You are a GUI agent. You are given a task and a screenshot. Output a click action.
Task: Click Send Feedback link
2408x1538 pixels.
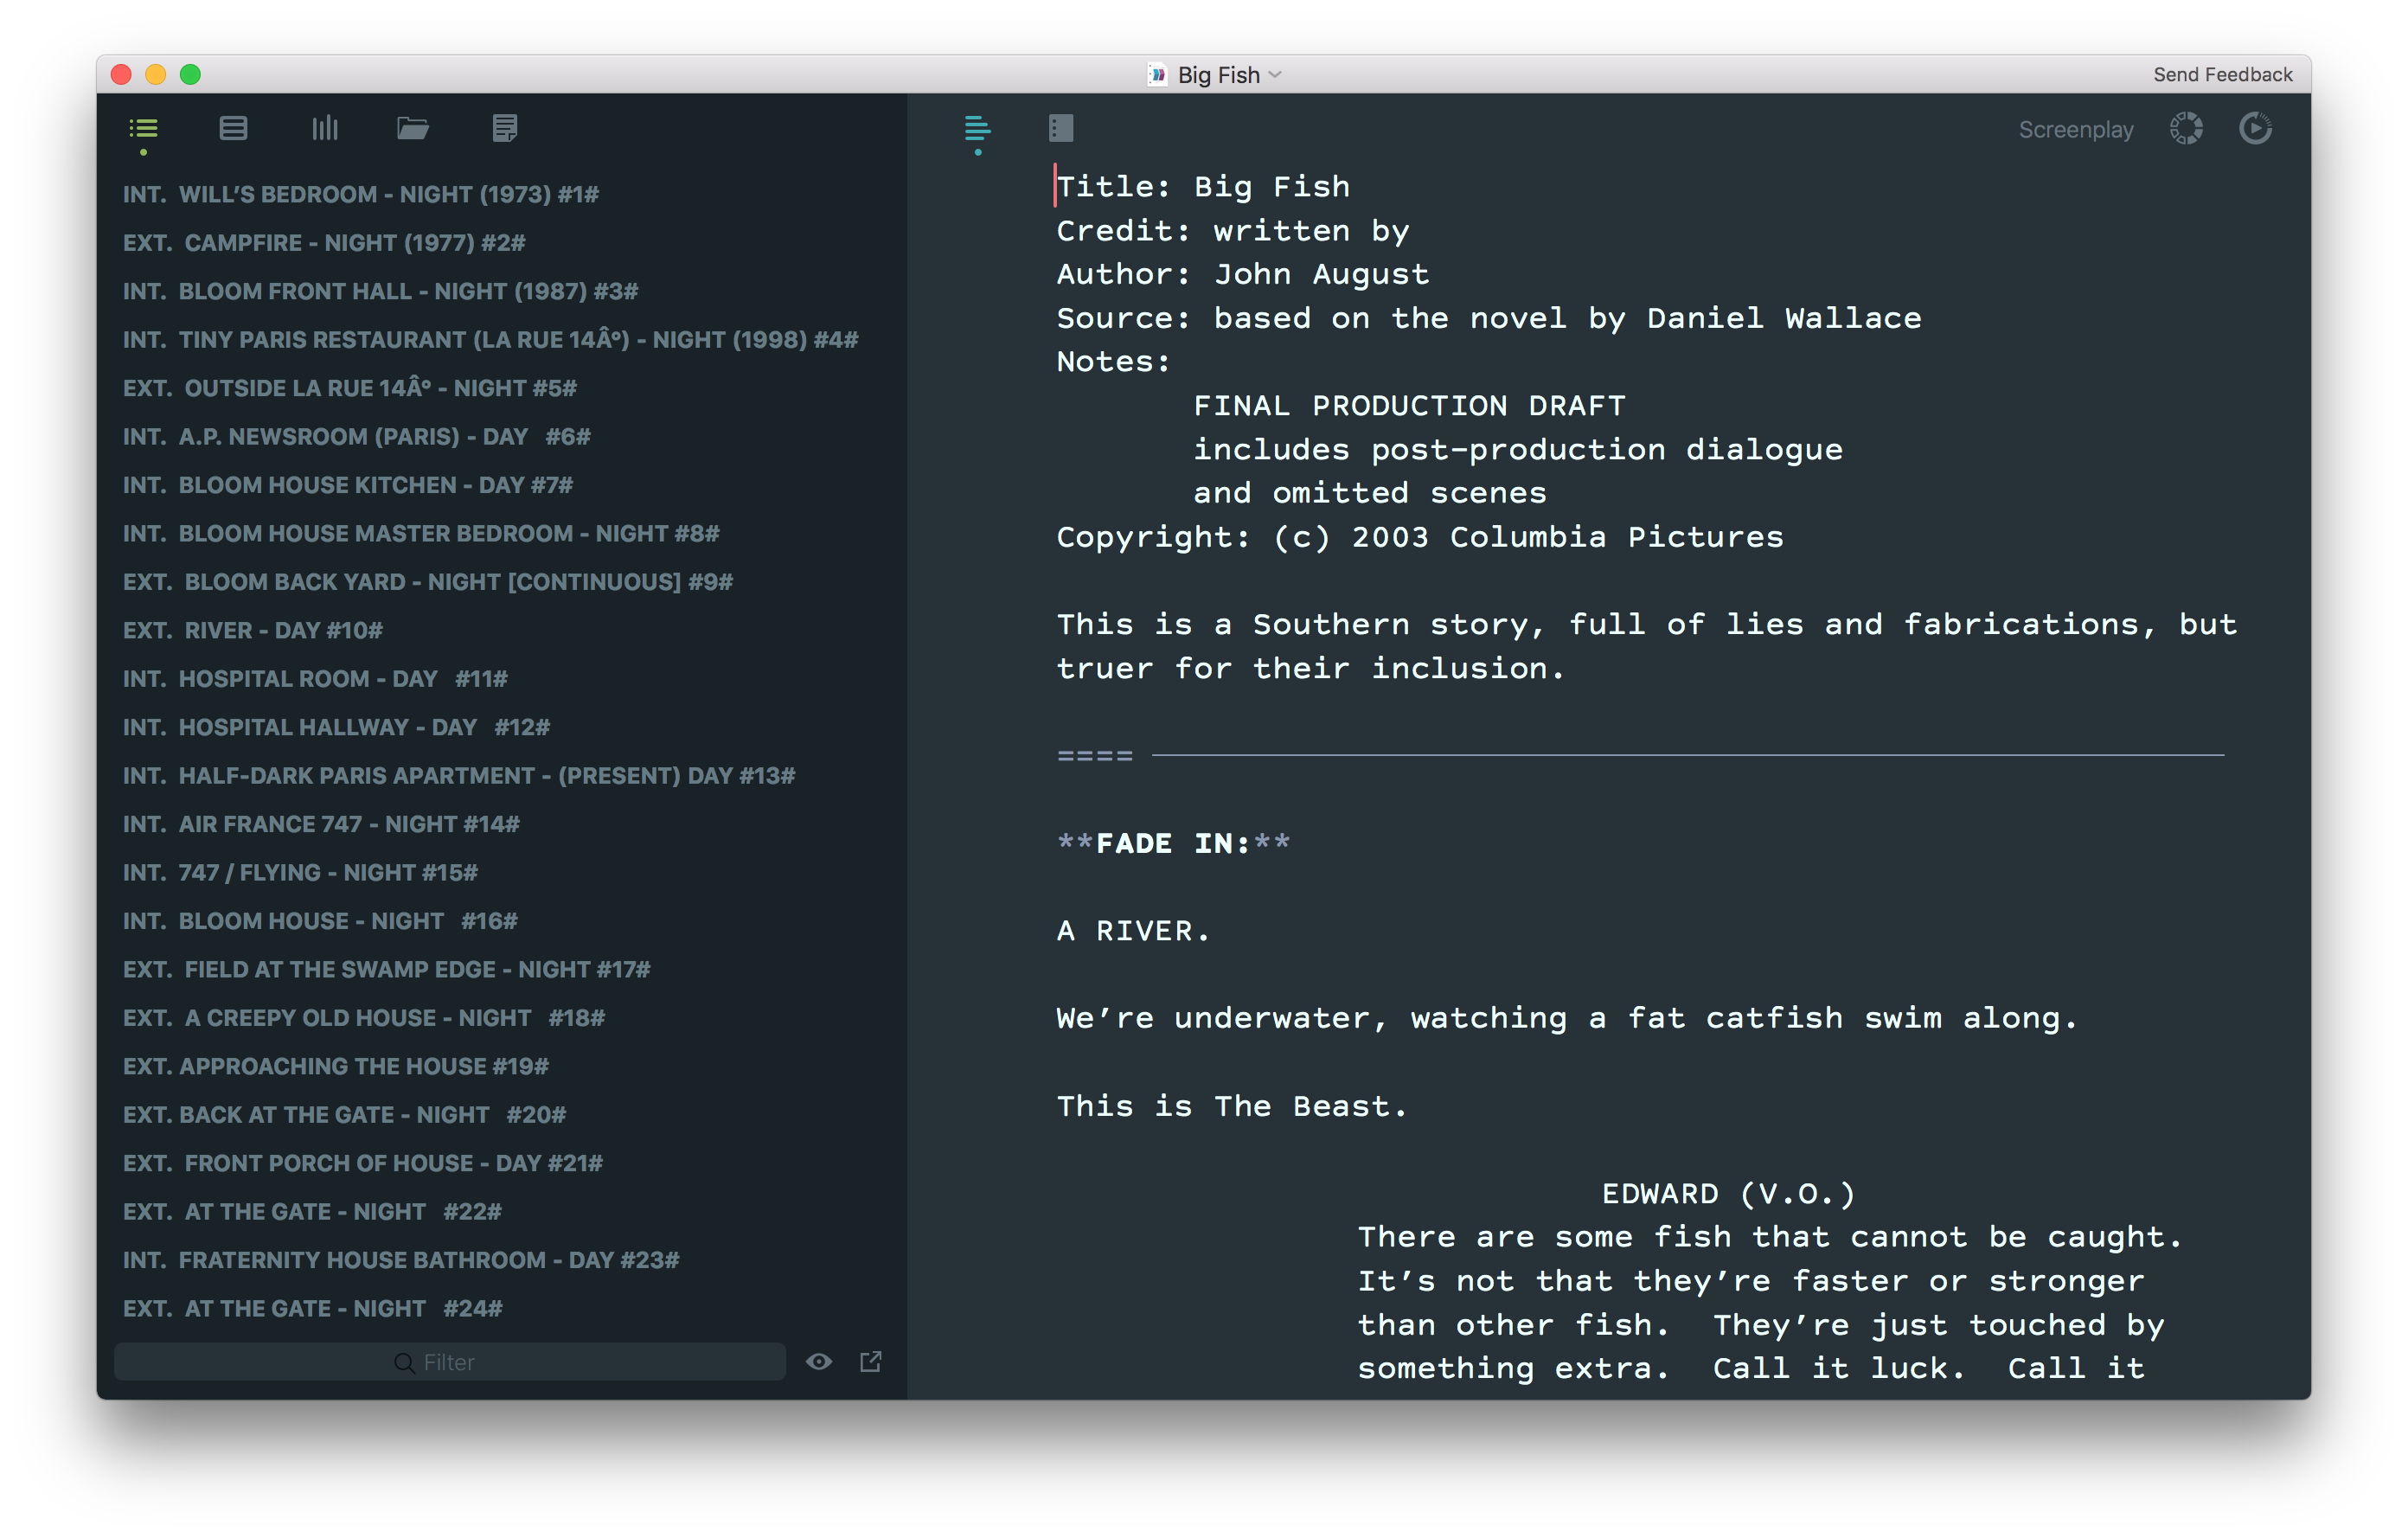pos(2222,75)
